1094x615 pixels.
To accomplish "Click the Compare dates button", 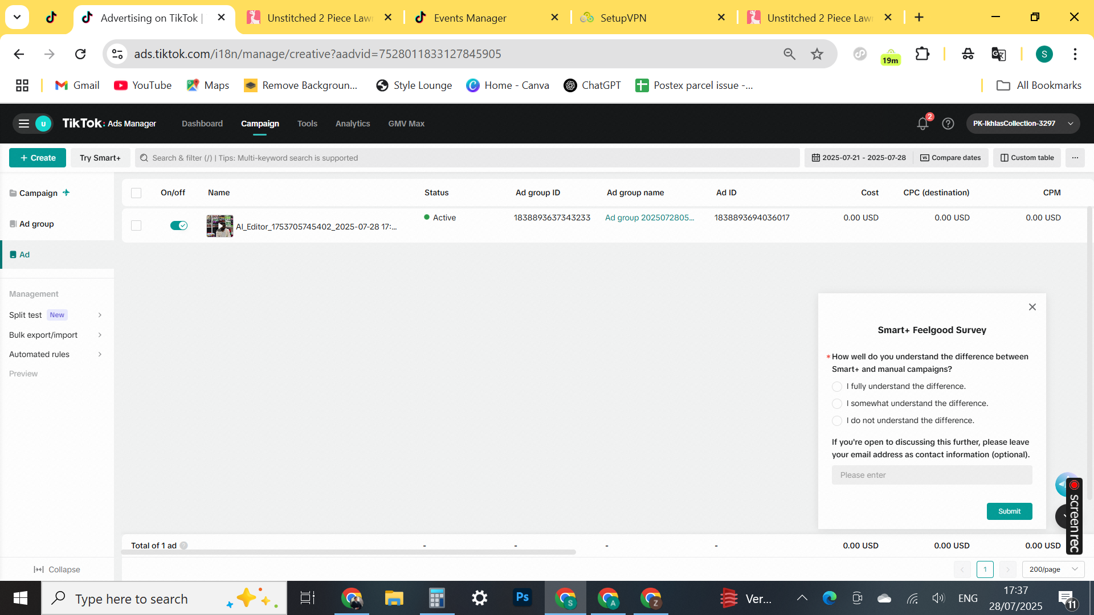I will [950, 158].
